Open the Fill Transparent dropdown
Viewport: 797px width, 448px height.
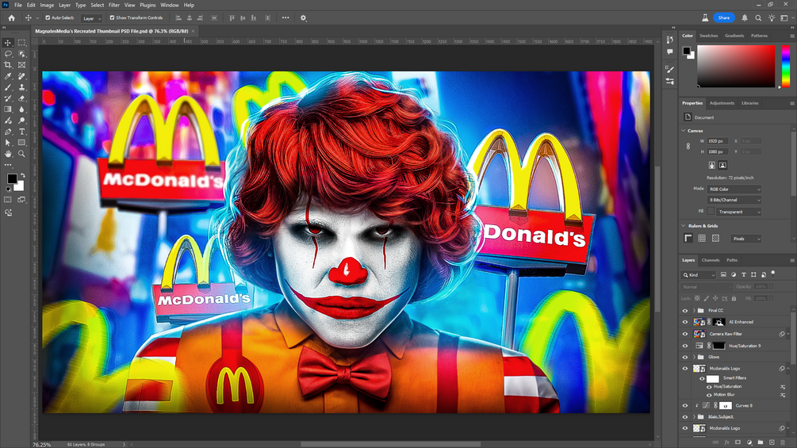[x=739, y=212]
